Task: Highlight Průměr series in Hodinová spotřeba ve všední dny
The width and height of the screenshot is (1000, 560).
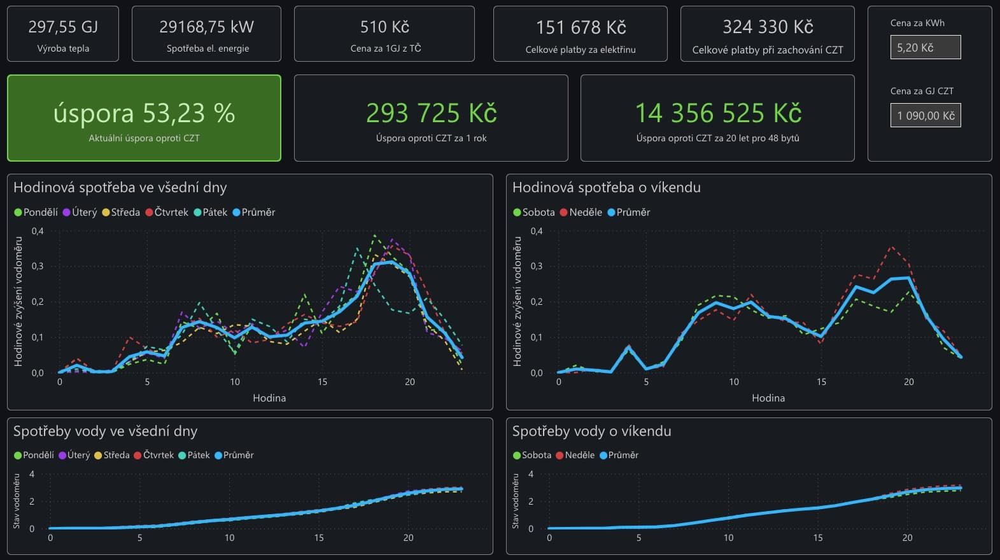Action: click(x=254, y=213)
